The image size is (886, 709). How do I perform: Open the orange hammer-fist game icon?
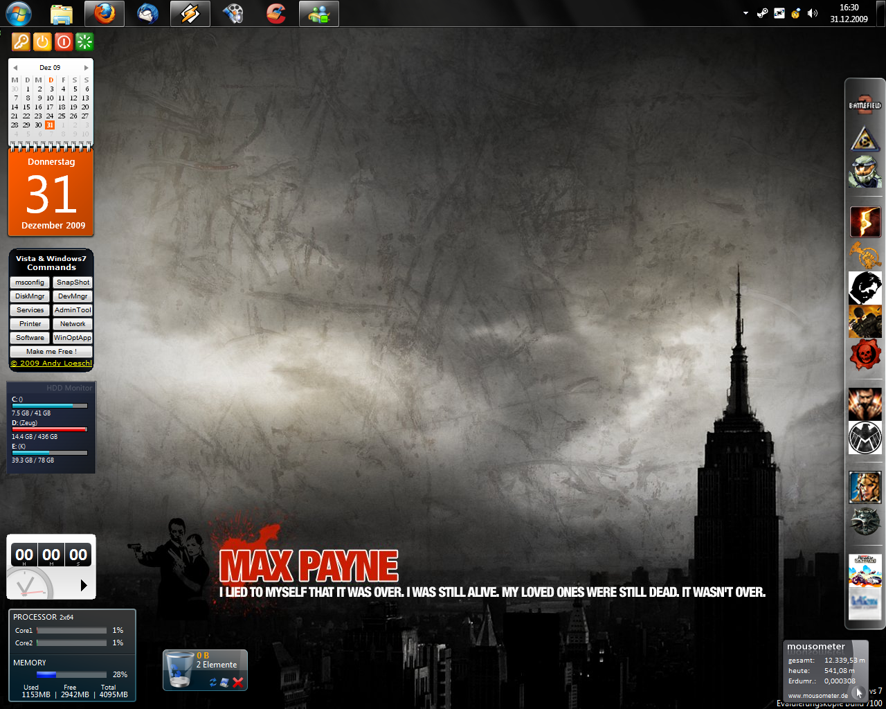[x=865, y=254]
